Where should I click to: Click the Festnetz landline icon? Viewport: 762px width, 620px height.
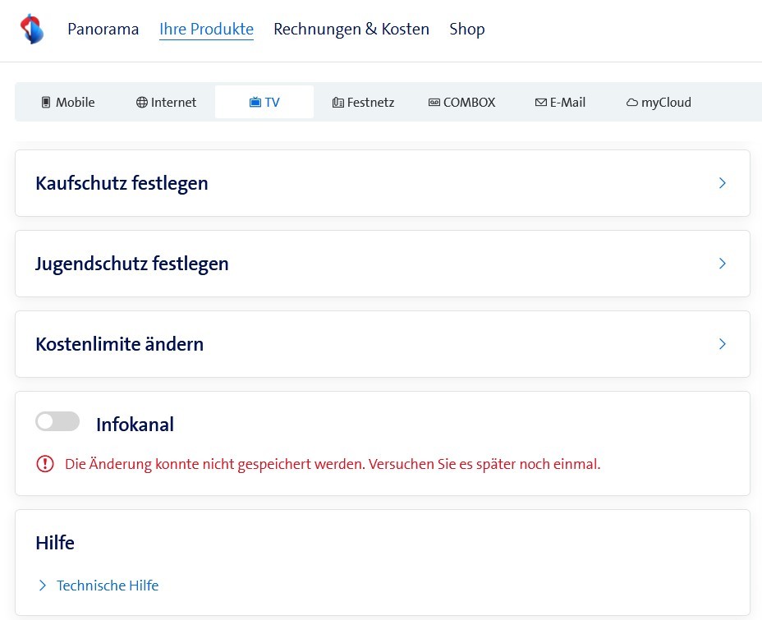tap(338, 103)
